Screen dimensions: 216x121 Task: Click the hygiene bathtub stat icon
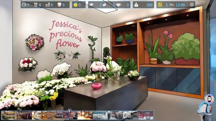[48, 5]
